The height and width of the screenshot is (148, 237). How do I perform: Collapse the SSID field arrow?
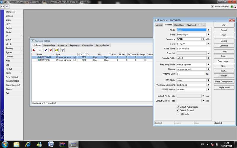point(209,44)
